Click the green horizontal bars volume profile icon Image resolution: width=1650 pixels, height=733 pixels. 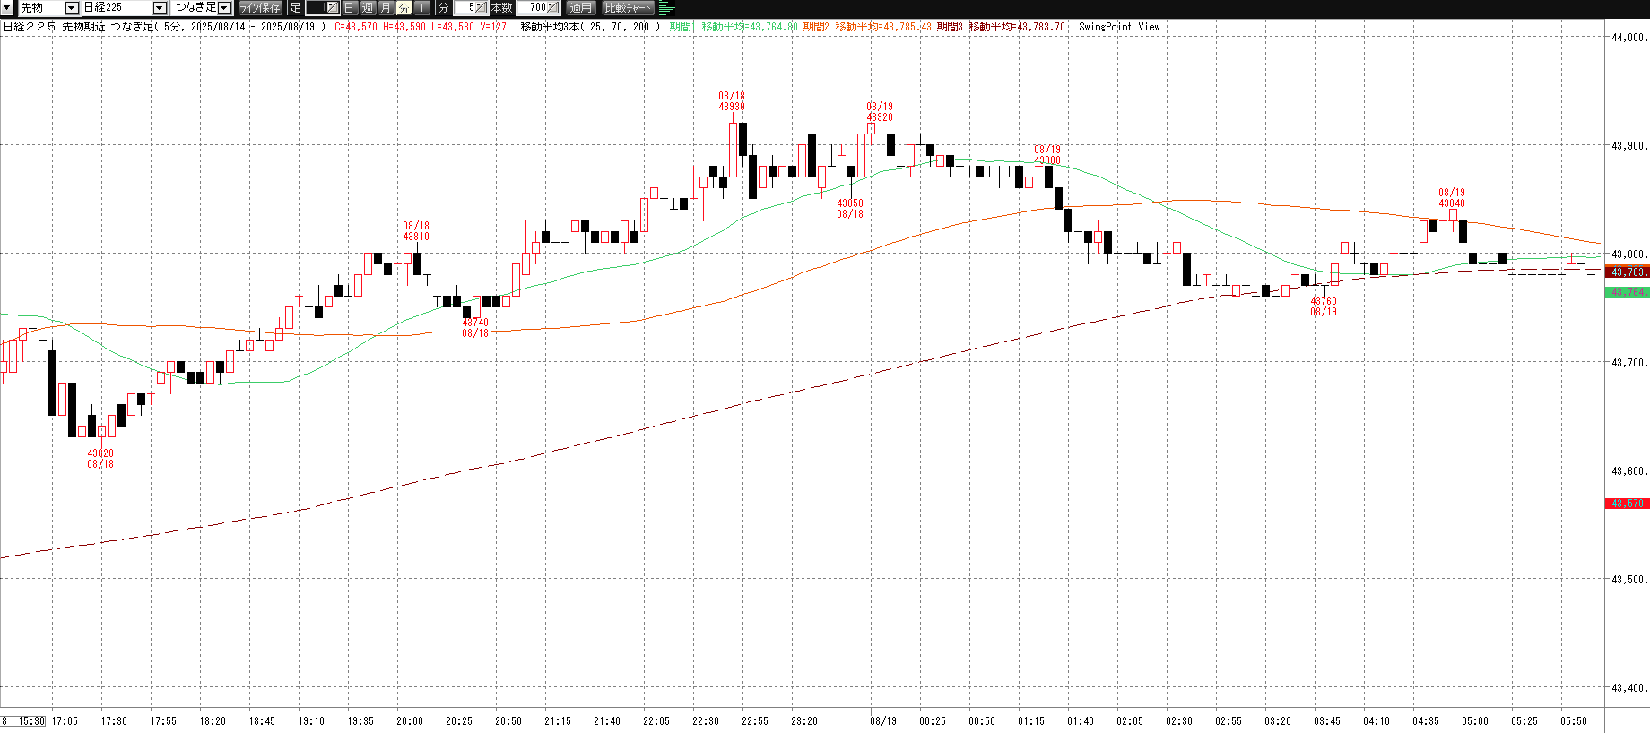tap(666, 8)
